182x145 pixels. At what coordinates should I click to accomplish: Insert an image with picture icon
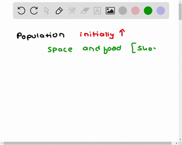pos(110,11)
